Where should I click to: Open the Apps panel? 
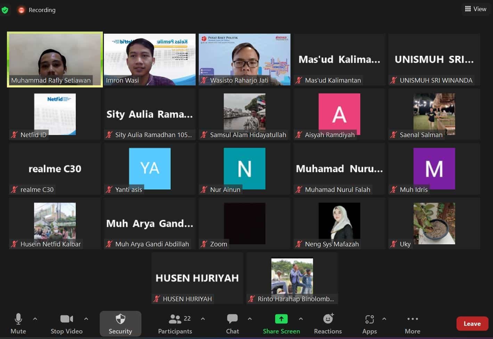tap(369, 324)
